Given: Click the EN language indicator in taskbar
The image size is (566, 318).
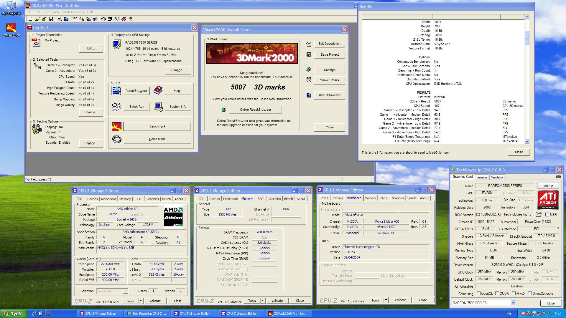Looking at the screenshot, I should tap(509, 314).
